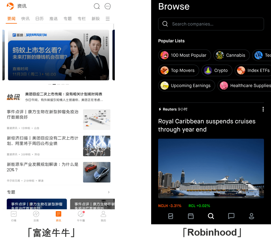
Task: Open 我的 profile tab in Futu bottom bar
Action: coord(103,216)
